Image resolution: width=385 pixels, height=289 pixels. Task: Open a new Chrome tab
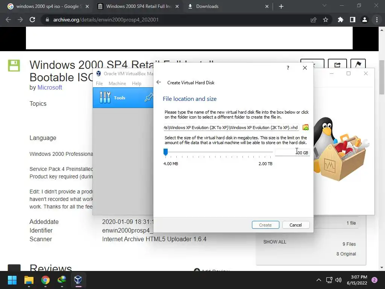point(281,6)
